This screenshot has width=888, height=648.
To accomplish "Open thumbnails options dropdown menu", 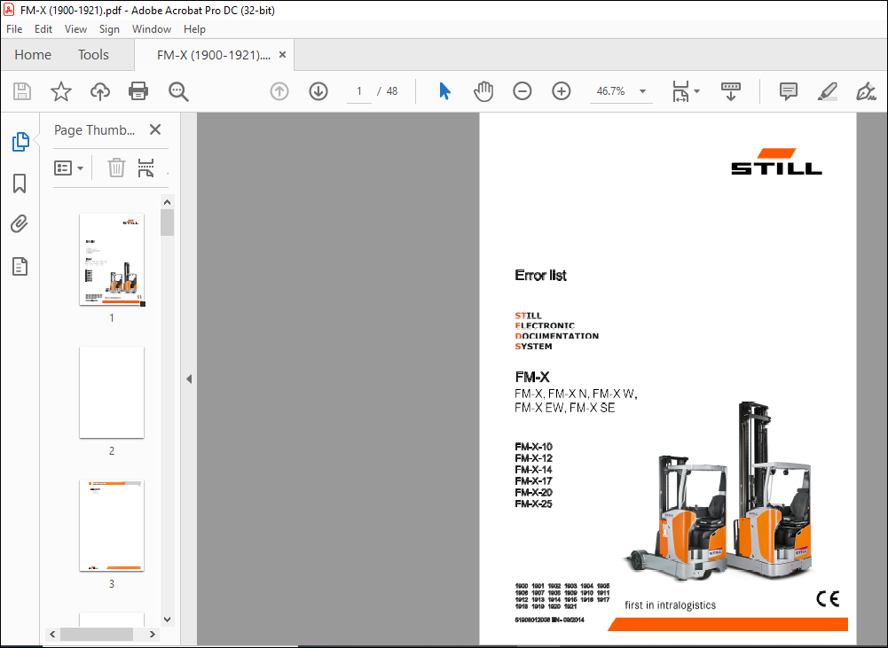I will 68,168.
